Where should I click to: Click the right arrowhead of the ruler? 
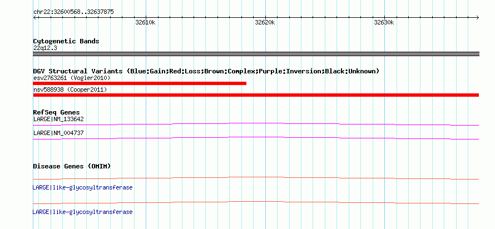pos(478,18)
